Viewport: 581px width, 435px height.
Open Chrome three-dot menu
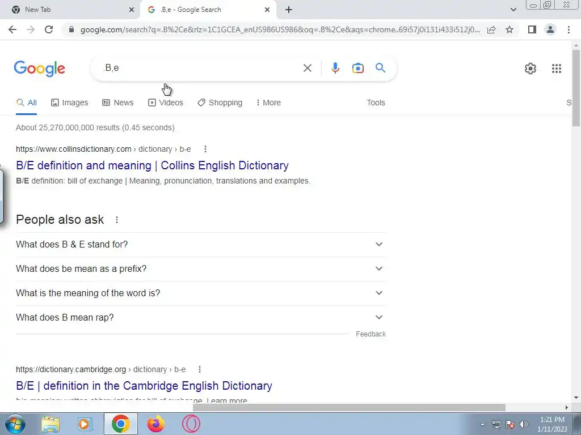569,29
